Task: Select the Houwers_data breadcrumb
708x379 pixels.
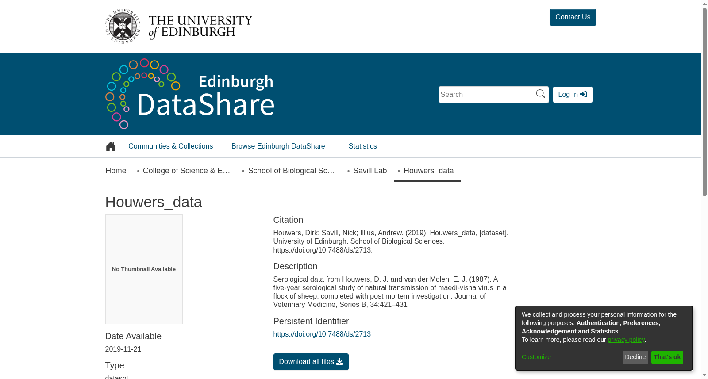Action: 428,171
